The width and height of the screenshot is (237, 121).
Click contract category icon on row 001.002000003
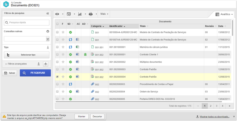pos(92,69)
